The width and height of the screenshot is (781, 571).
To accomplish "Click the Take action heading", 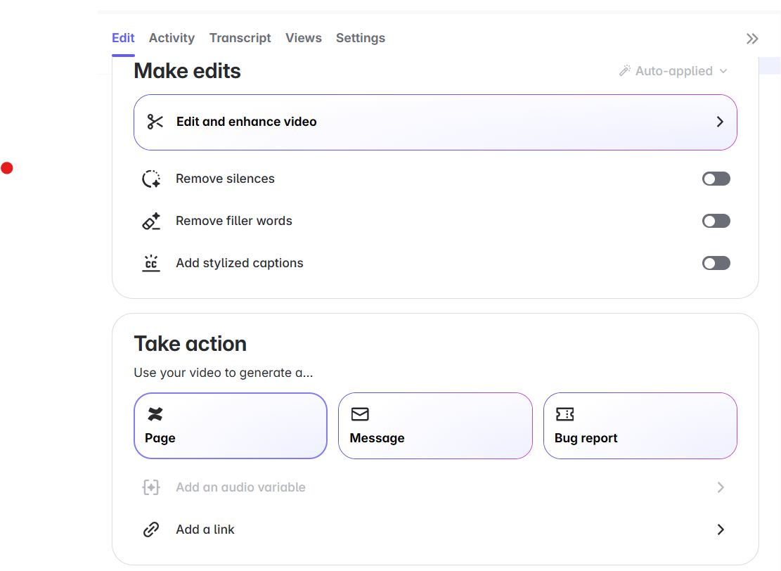I will pos(191,344).
